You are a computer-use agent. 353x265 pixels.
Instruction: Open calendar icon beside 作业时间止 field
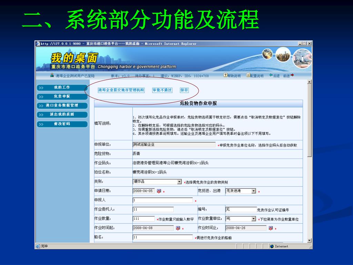point(271,228)
